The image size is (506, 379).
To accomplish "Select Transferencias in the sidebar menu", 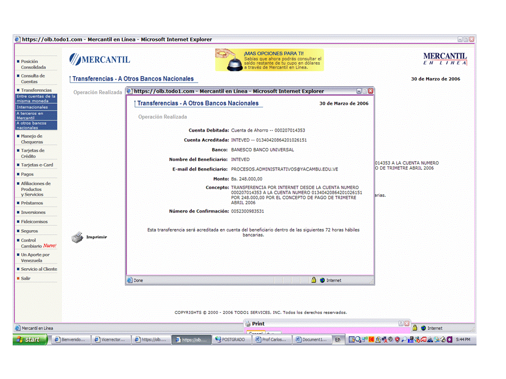I will pos(36,90).
